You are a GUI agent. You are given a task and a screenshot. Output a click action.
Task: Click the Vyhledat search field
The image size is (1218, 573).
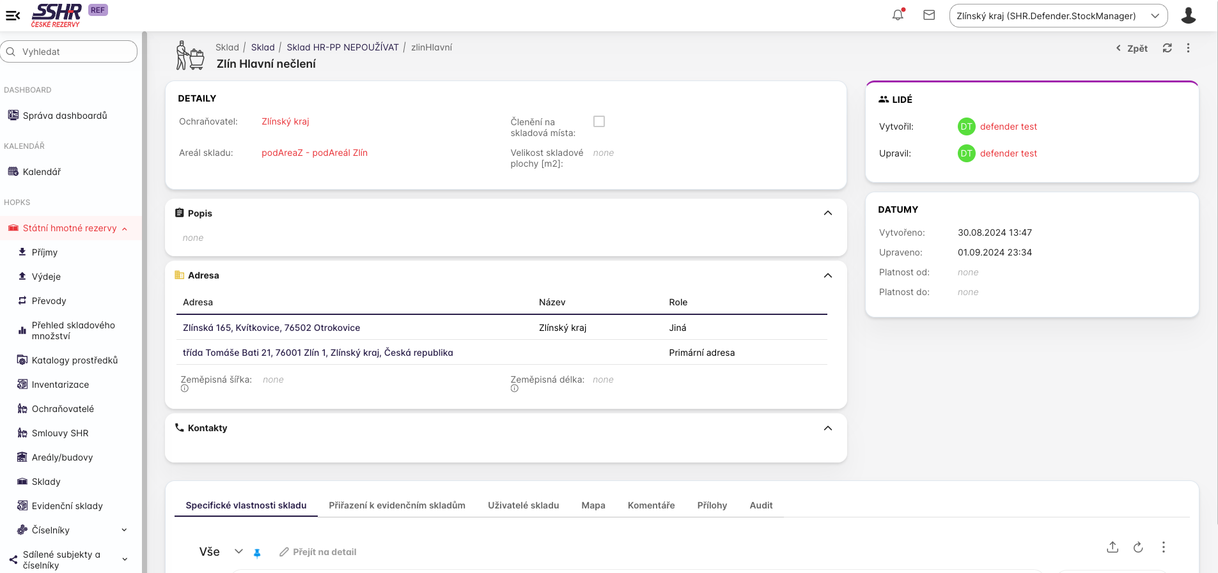pyautogui.click(x=69, y=52)
